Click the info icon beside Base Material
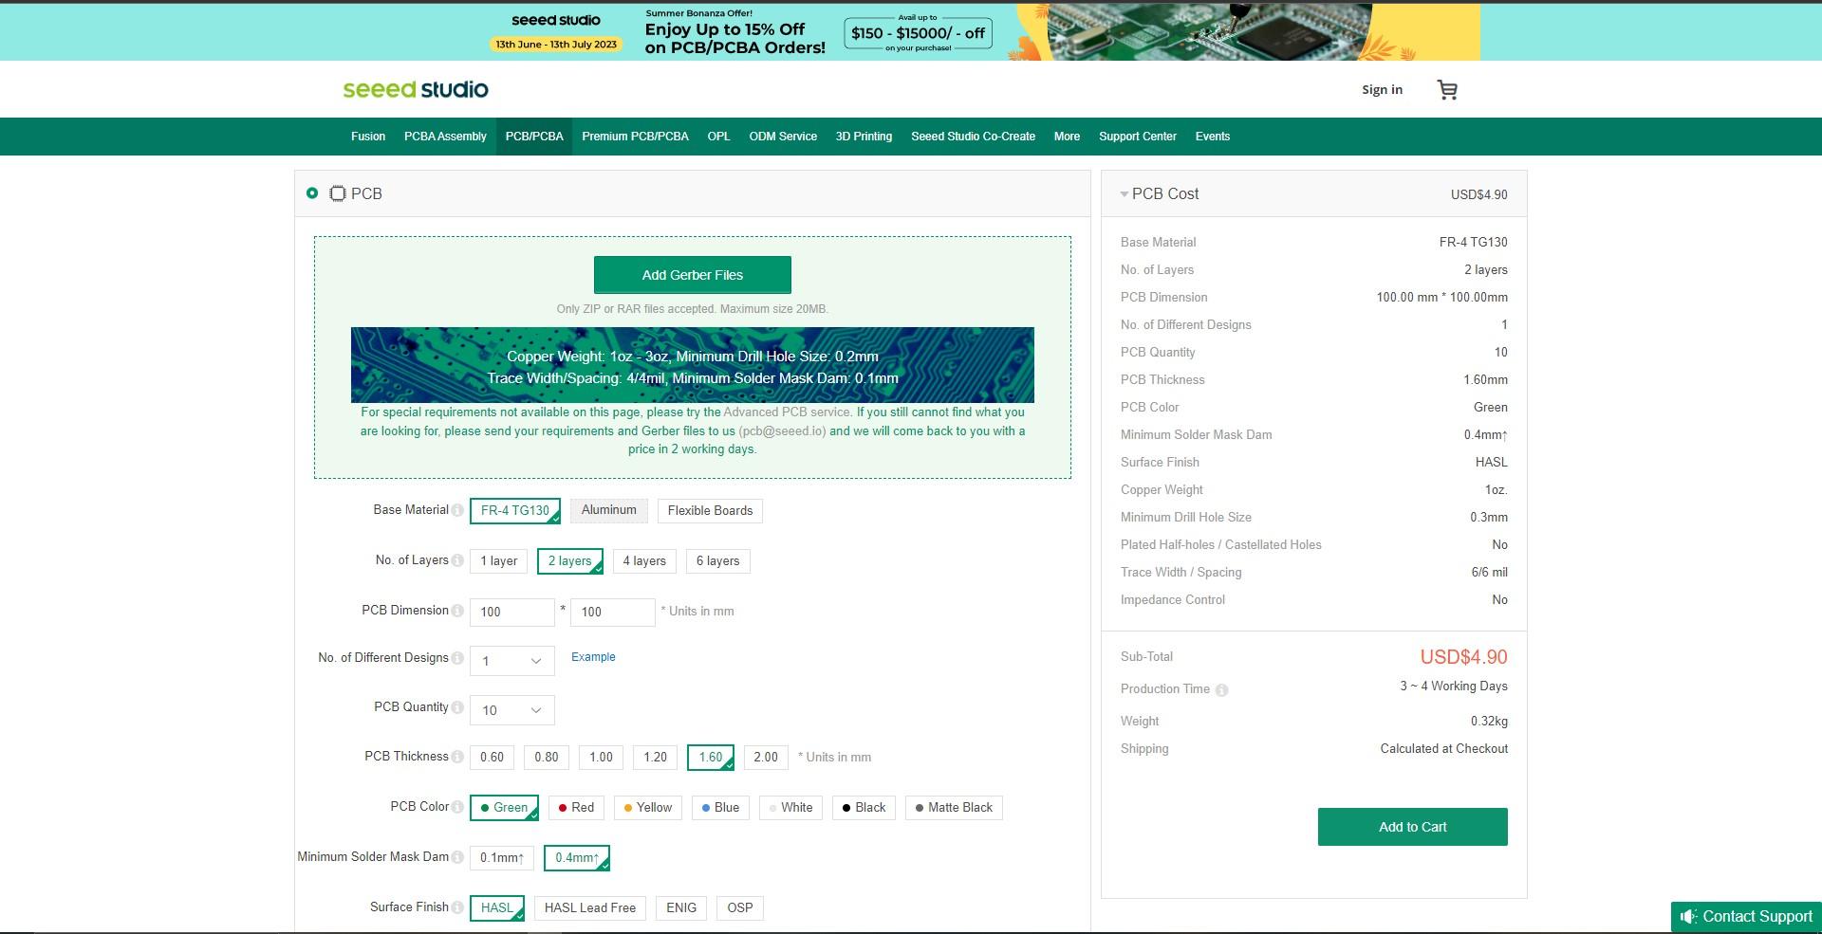The height and width of the screenshot is (934, 1822). tap(457, 510)
